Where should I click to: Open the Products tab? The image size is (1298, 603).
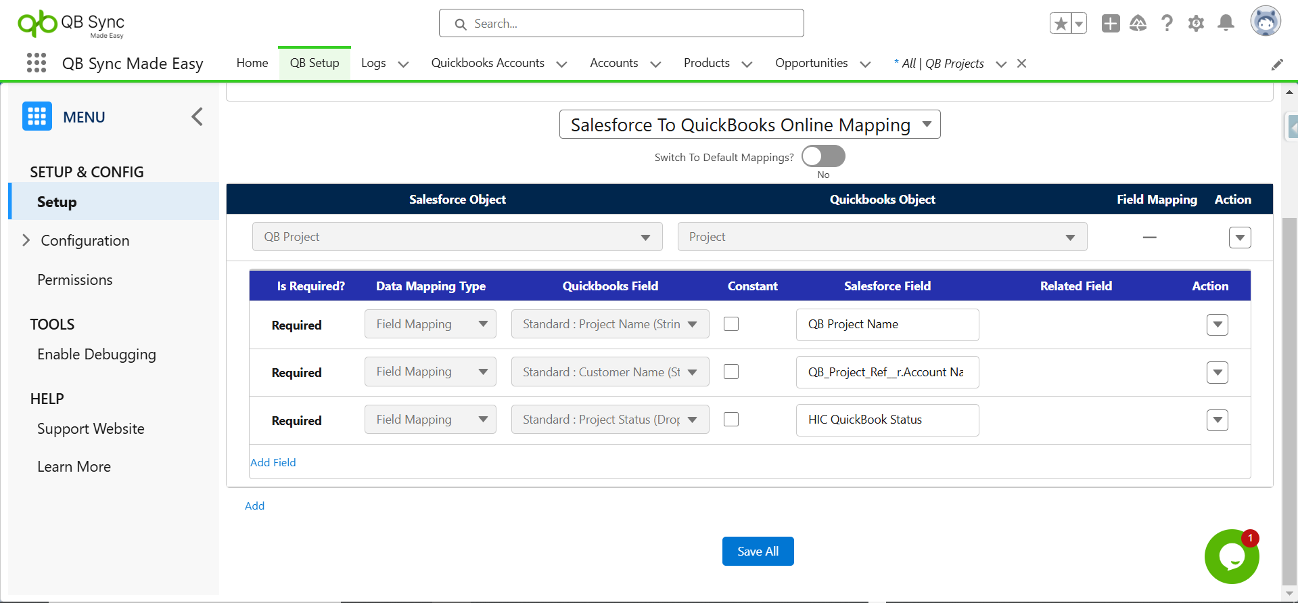point(707,63)
